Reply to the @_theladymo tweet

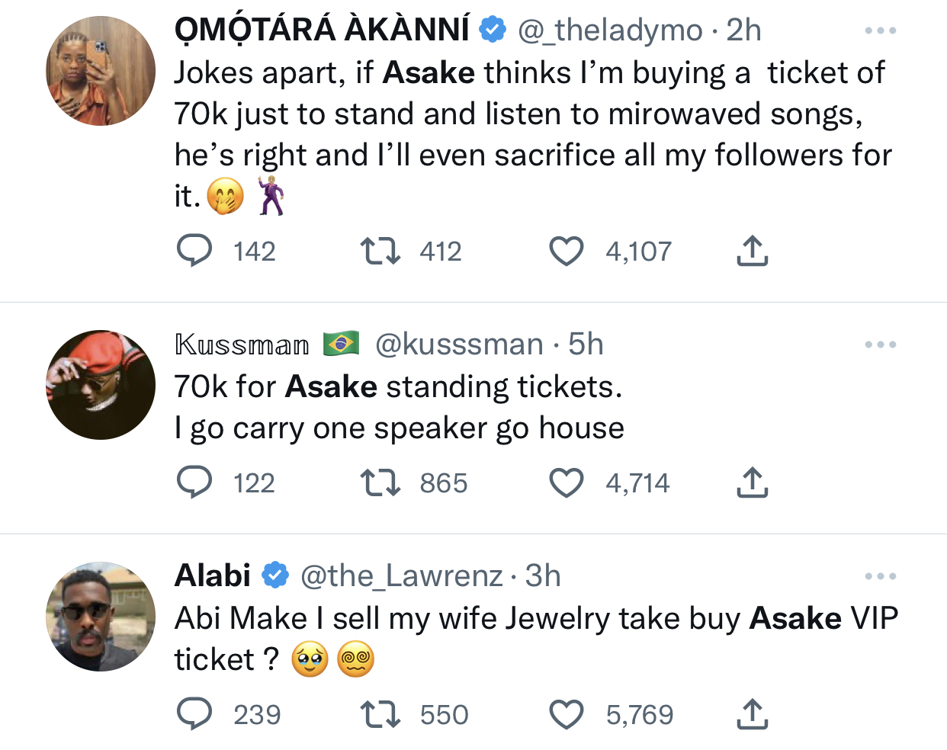click(194, 251)
